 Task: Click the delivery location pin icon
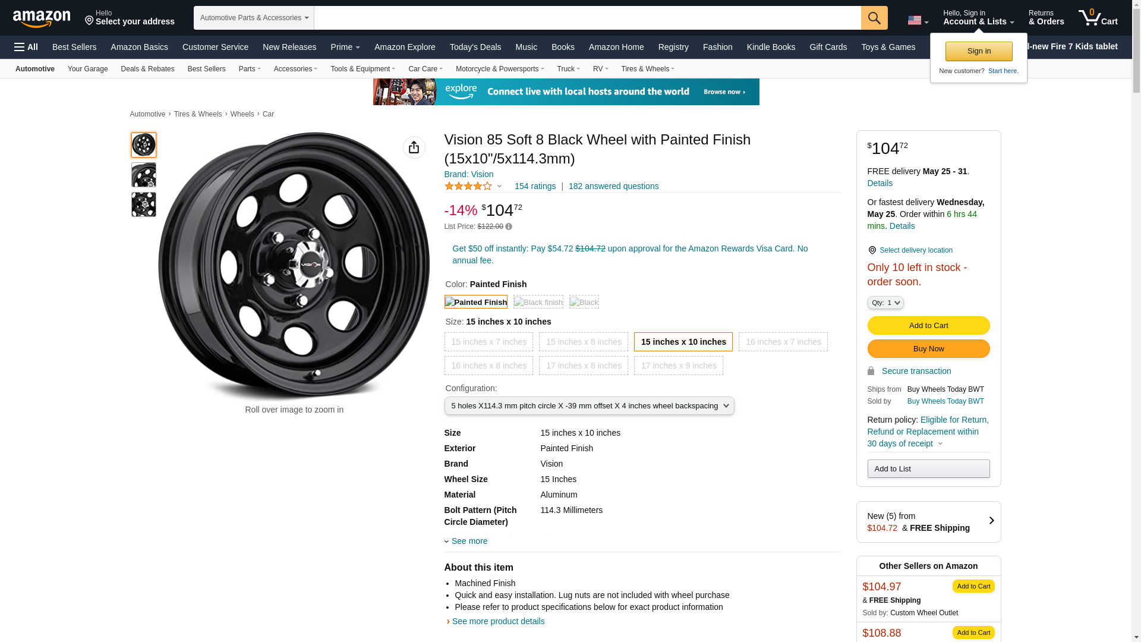click(872, 250)
